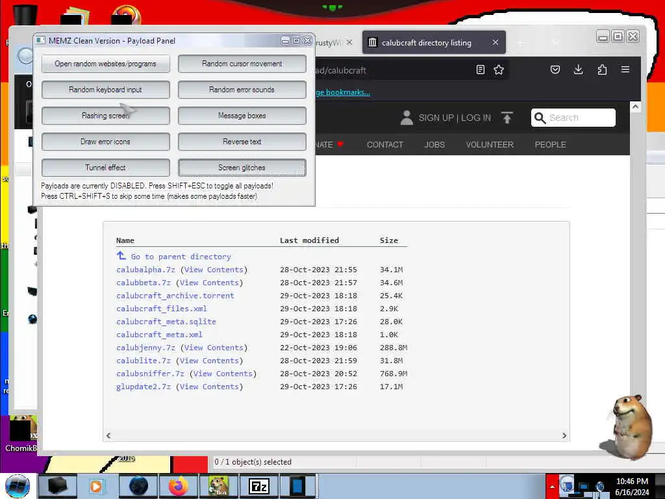The width and height of the screenshot is (665, 499).
Task: Click the archive user account icon
Action: point(407,118)
